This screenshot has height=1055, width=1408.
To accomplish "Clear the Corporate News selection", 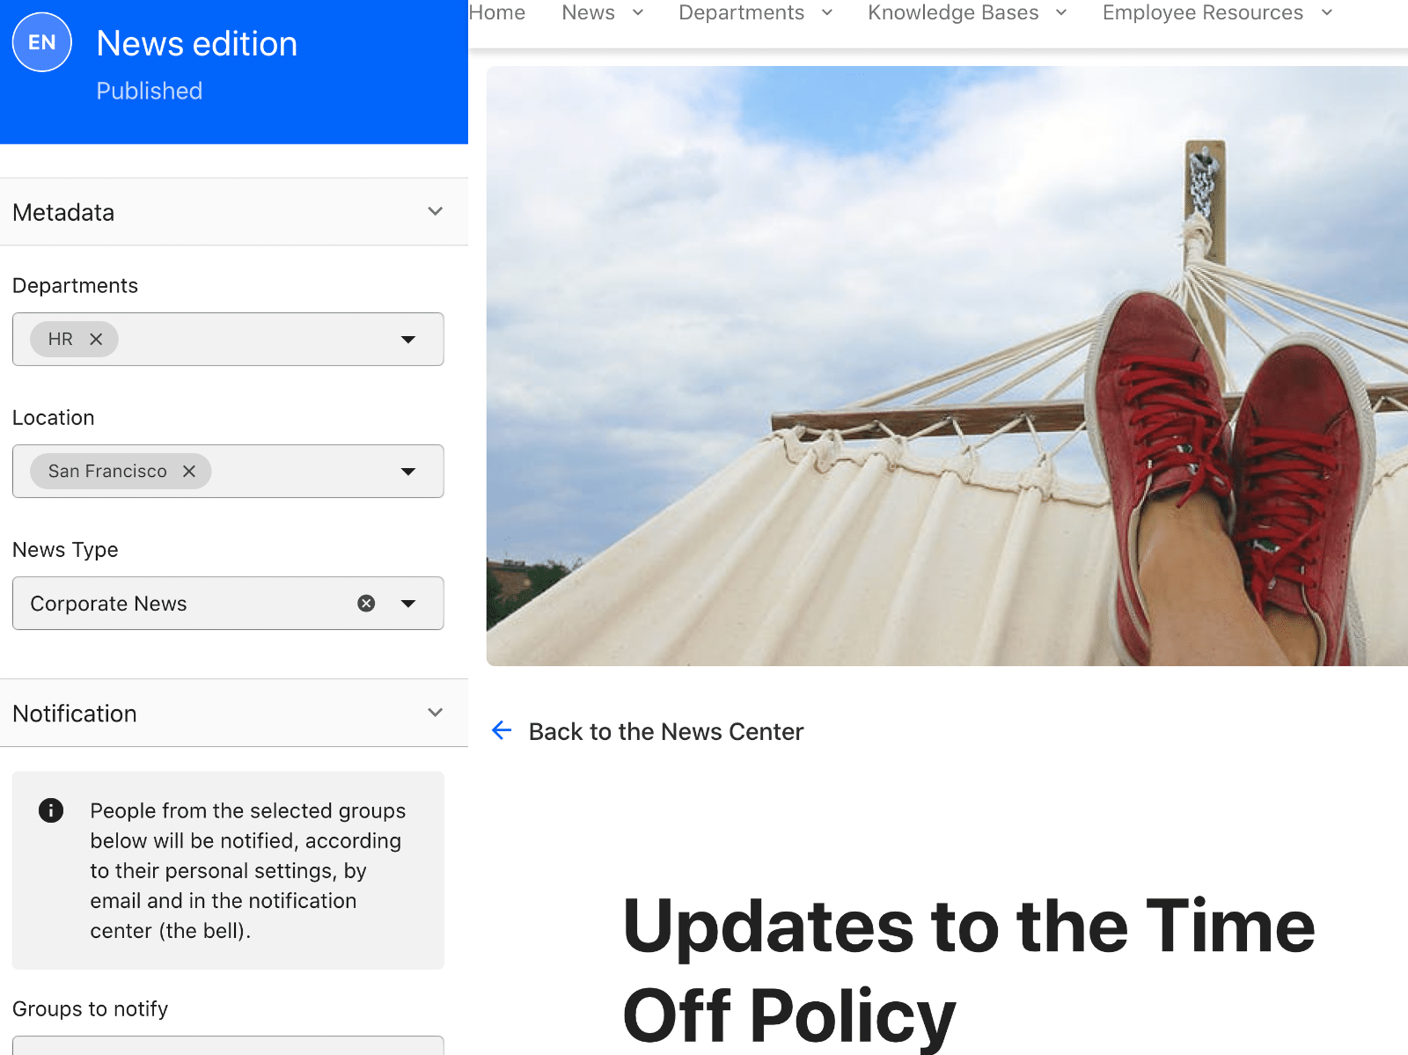I will click(366, 603).
